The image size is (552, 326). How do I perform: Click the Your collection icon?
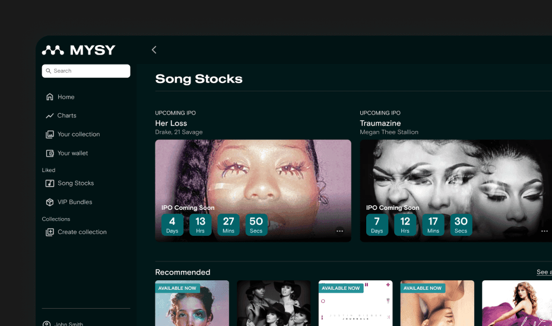pos(50,135)
